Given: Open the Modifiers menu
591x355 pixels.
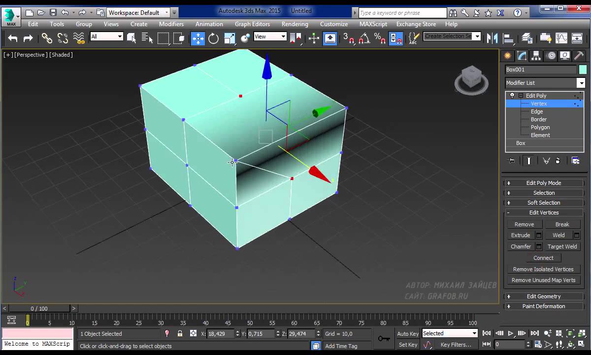Looking at the screenshot, I should pyautogui.click(x=171, y=24).
